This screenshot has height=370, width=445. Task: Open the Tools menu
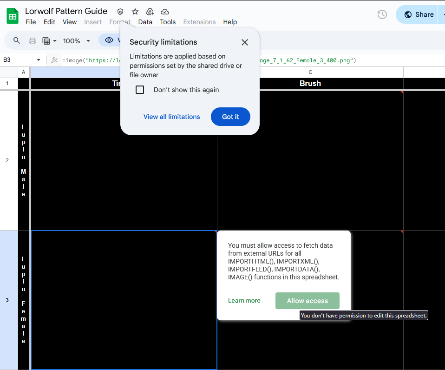(x=168, y=22)
